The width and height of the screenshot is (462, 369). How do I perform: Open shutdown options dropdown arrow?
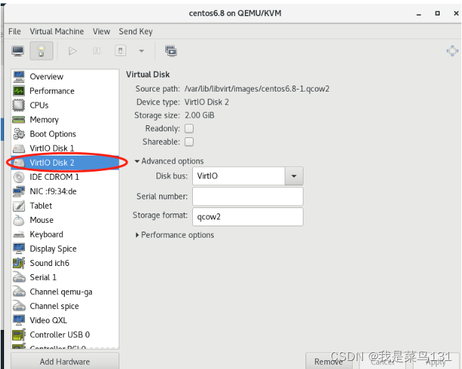[142, 51]
